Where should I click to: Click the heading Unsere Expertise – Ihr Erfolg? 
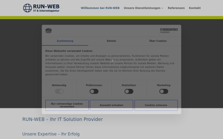(51, 134)
